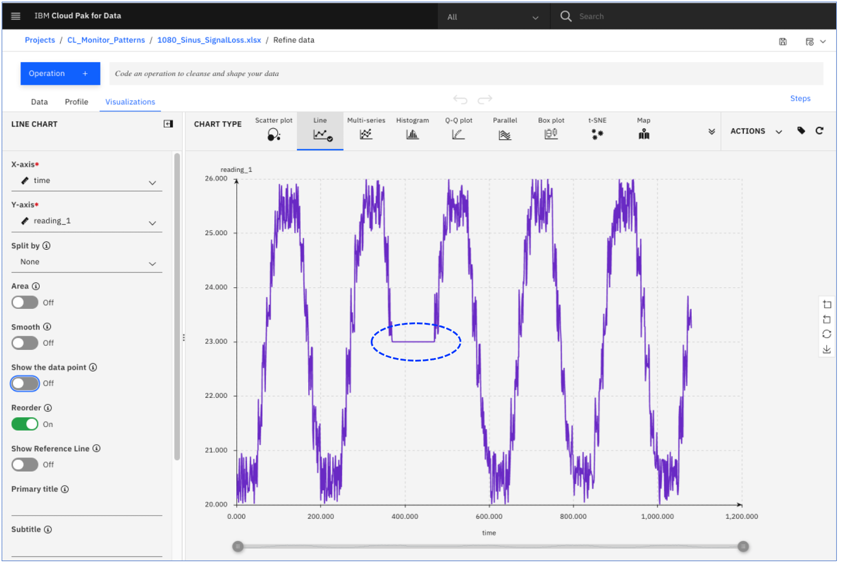Click info icon beside Area
The width and height of the screenshot is (842, 564).
click(x=36, y=286)
